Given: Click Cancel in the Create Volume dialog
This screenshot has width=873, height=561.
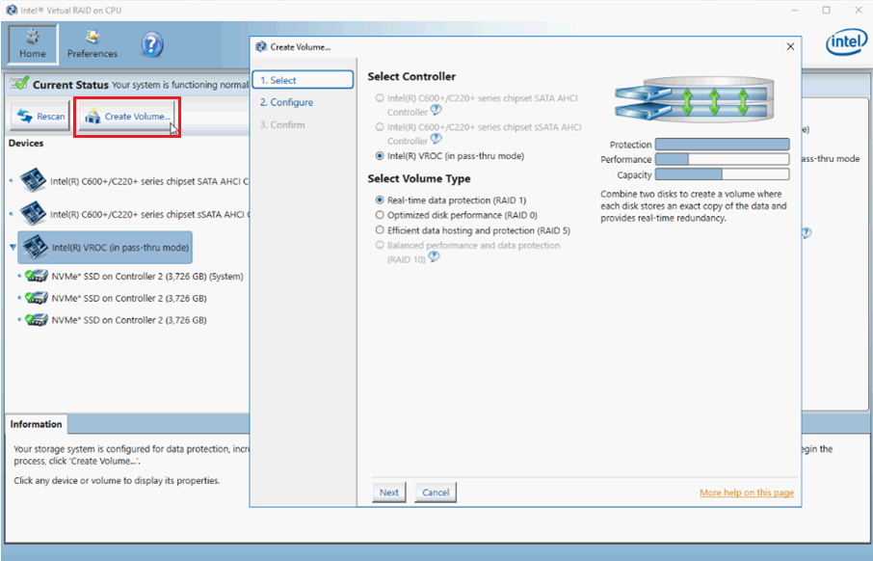Looking at the screenshot, I should click(x=436, y=493).
